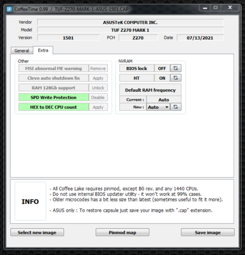Click refresh icon beside New RAM frequency

point(175,106)
